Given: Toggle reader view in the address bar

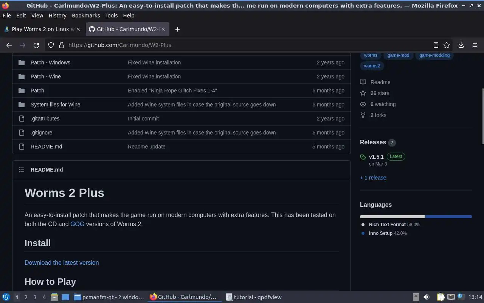Looking at the screenshot, I should click(436, 45).
